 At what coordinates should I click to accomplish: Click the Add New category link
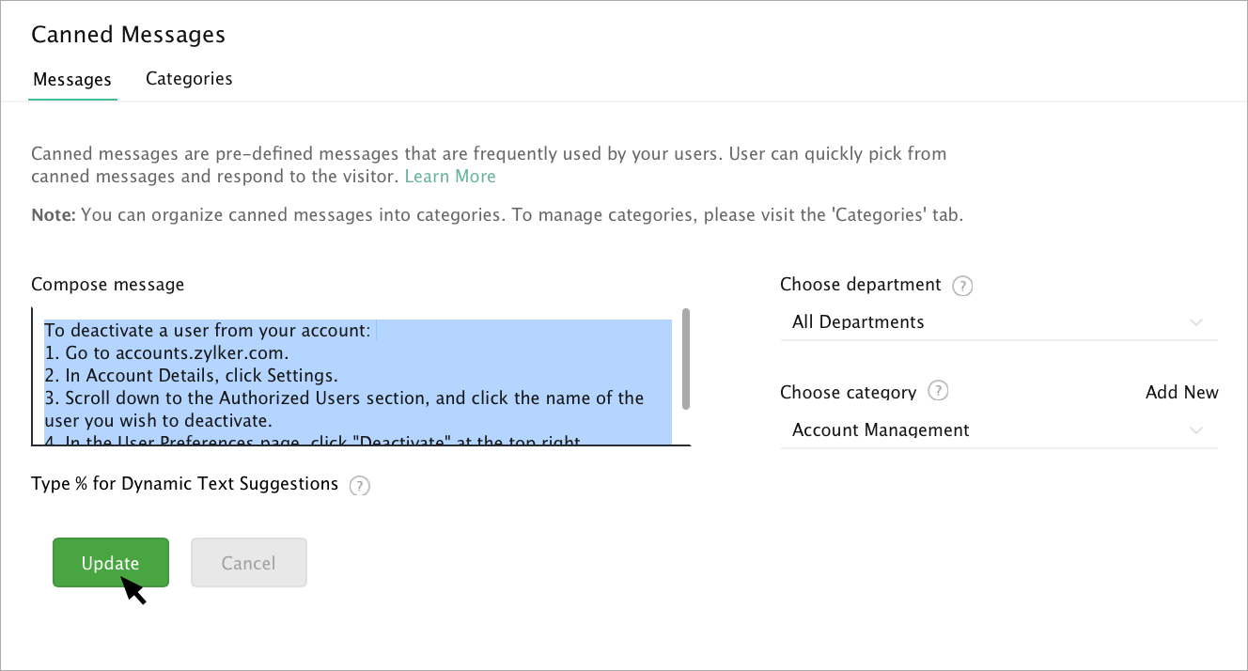(x=1181, y=393)
